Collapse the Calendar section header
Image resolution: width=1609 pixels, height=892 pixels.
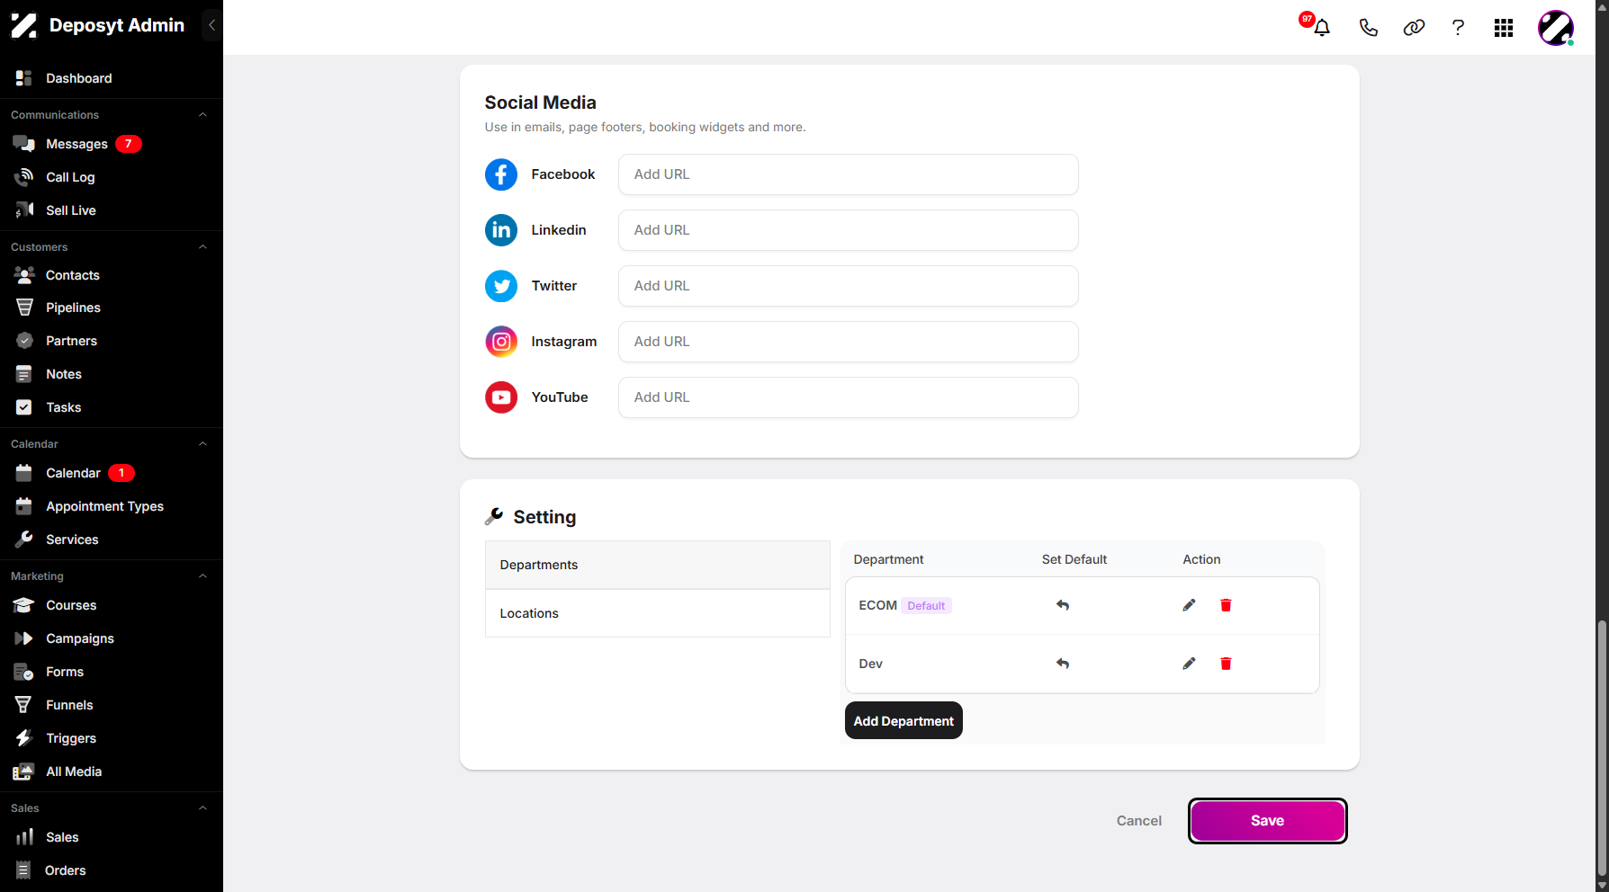(202, 444)
